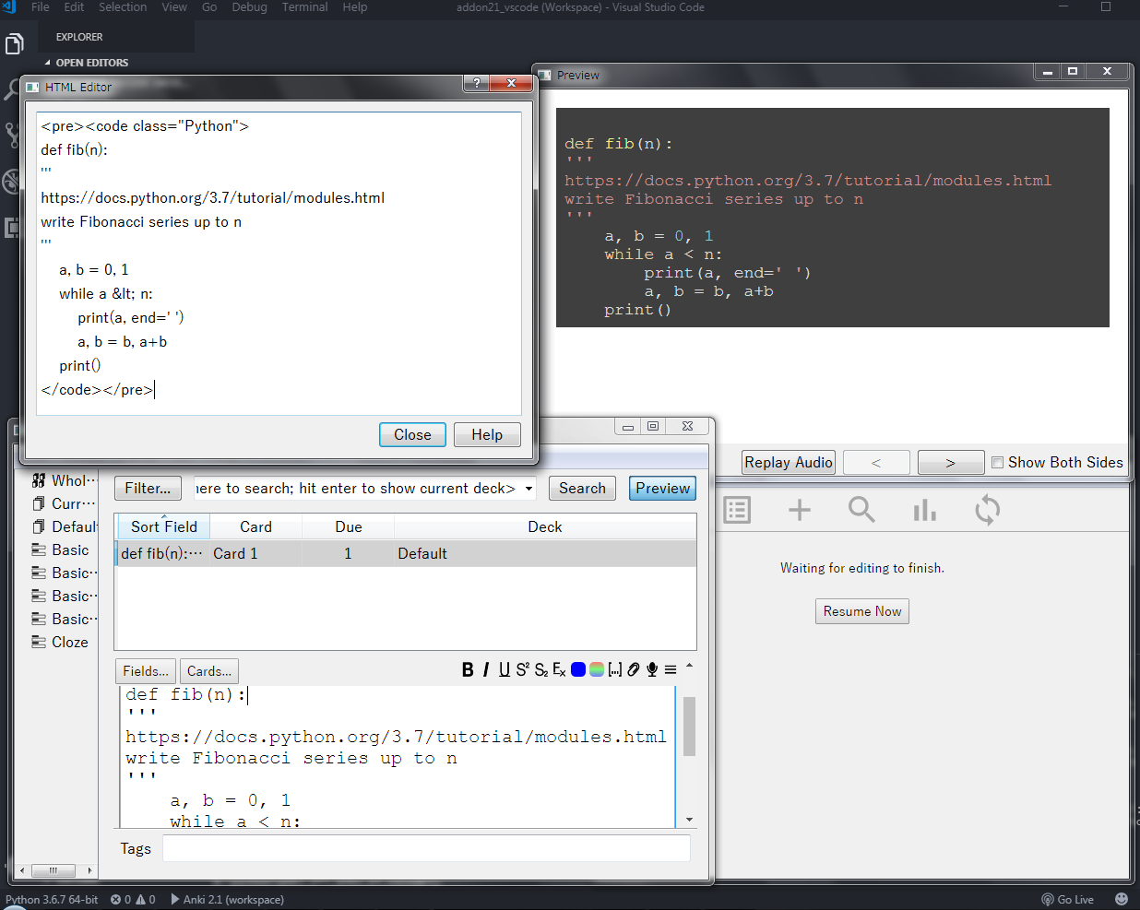Click the plus icon to add a card
The height and width of the screenshot is (910, 1140).
(800, 510)
